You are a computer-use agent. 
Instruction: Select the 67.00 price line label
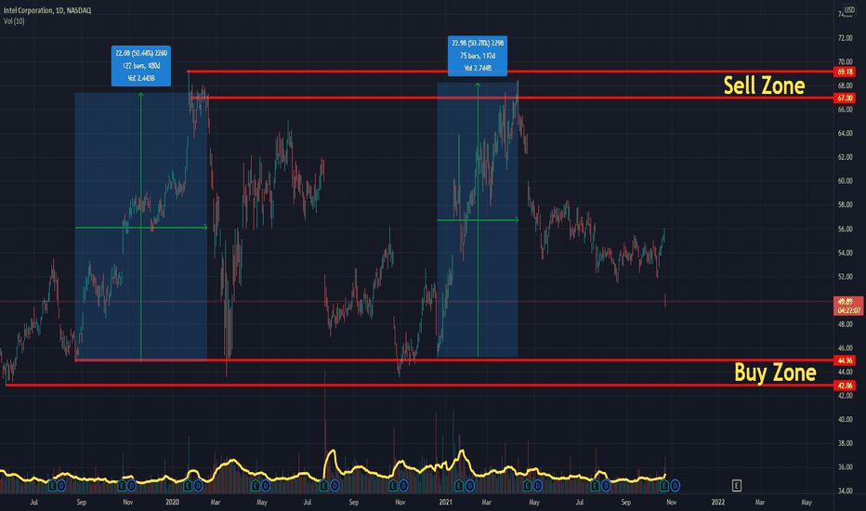tap(845, 98)
